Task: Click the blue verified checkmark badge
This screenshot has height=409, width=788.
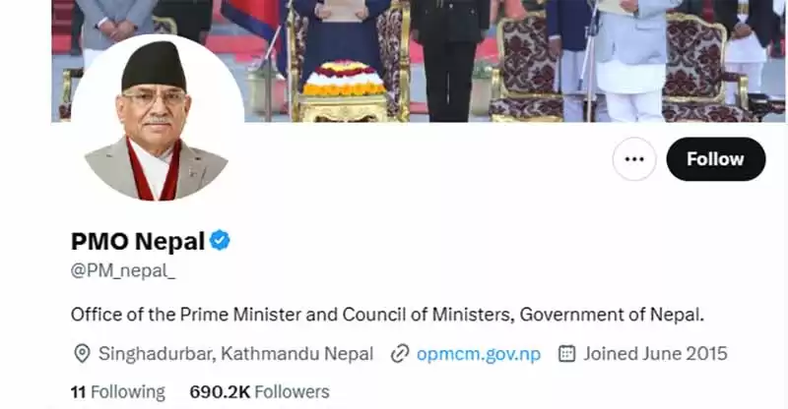Action: tap(221, 240)
